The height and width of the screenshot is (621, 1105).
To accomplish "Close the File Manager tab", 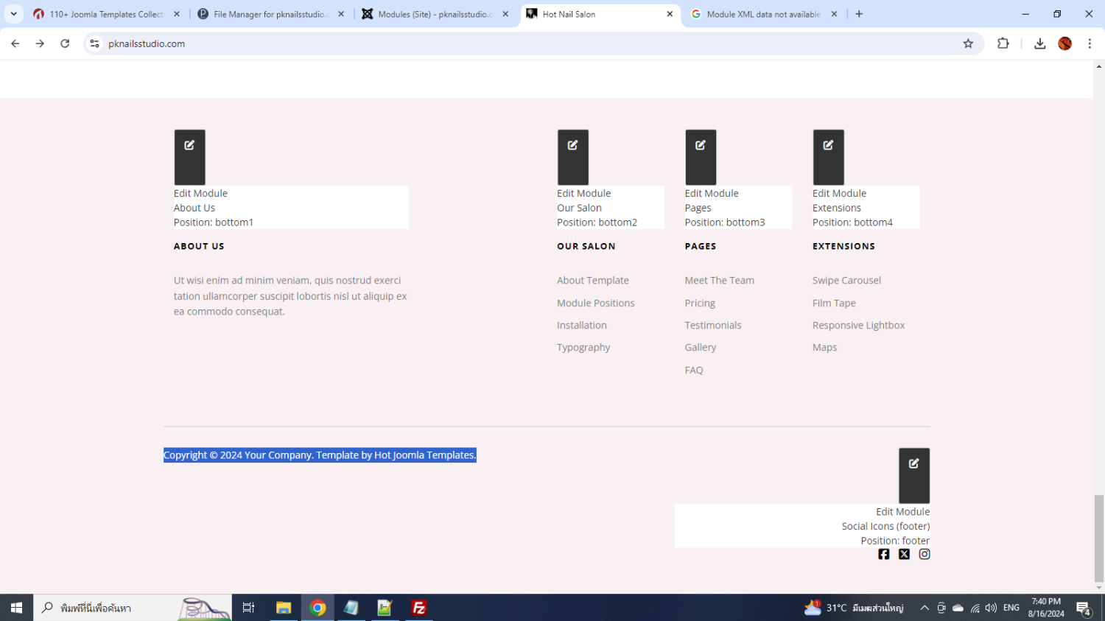I will pos(341,14).
